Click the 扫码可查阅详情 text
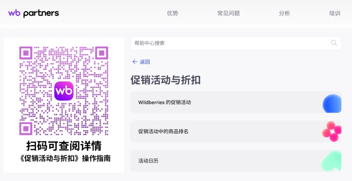 pos(64,146)
